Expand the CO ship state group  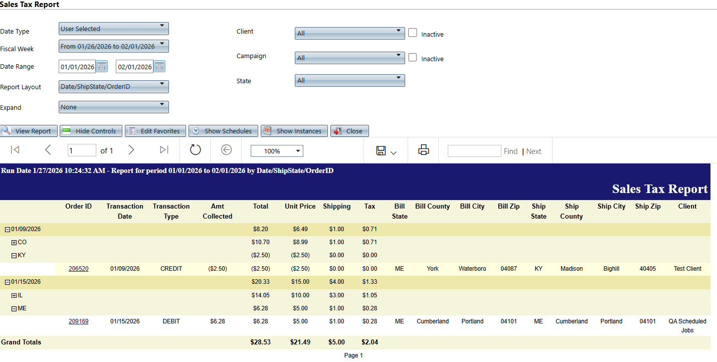point(14,243)
